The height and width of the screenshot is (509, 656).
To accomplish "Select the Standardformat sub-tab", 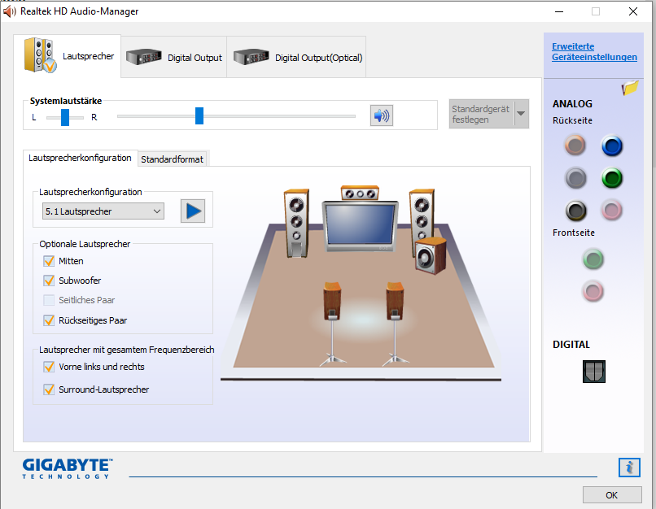I will pos(172,159).
